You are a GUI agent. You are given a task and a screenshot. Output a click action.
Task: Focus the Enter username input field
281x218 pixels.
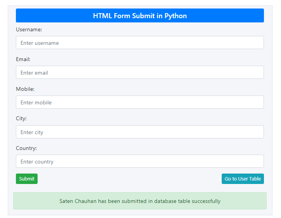click(140, 43)
